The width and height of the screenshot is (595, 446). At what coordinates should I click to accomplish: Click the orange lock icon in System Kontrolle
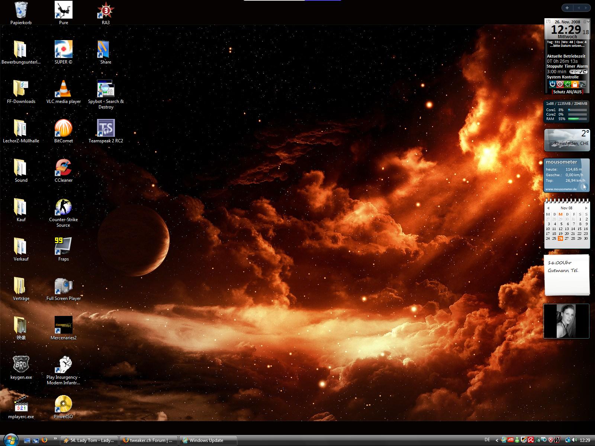pos(575,84)
